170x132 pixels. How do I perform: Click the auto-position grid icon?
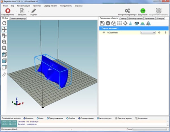pos(119,23)
